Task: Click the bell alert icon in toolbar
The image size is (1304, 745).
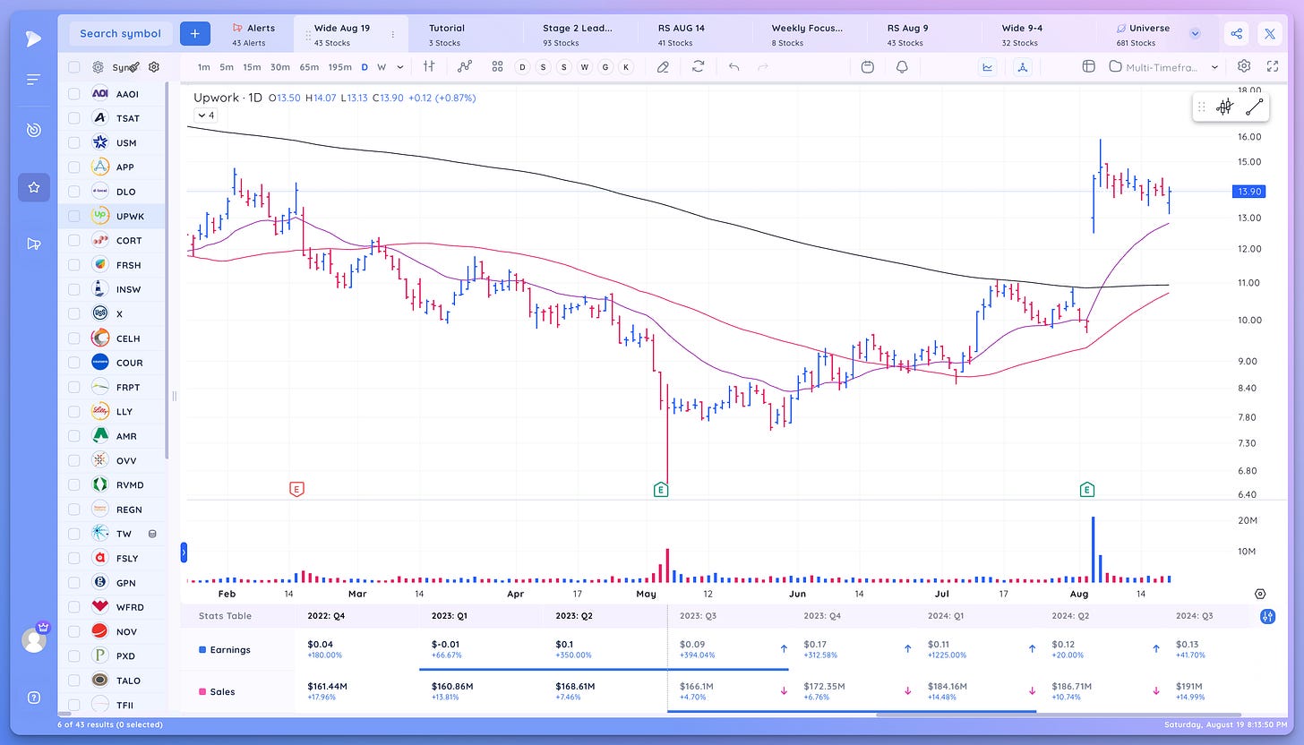Action: coord(902,66)
